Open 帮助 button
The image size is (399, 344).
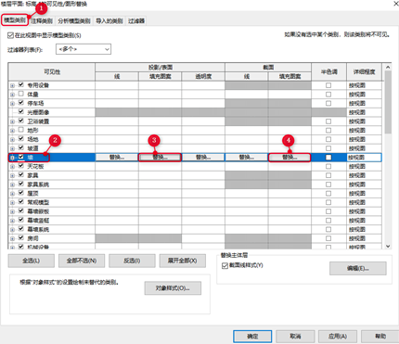coord(380,336)
